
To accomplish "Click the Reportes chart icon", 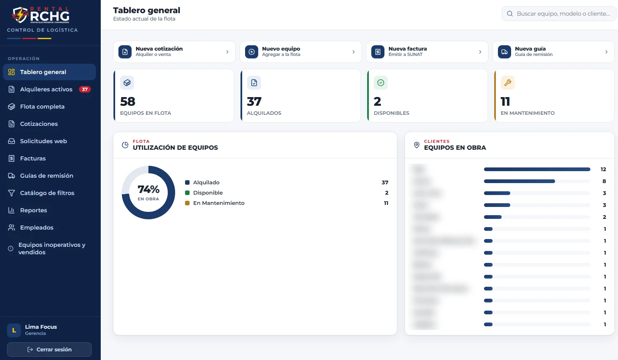I will pyautogui.click(x=12, y=210).
